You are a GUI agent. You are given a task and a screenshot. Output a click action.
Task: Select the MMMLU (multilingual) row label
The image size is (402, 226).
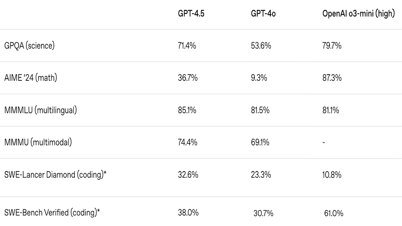40,110
